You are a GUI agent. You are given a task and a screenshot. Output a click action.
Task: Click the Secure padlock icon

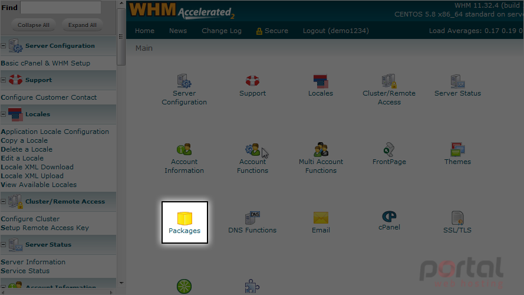(259, 31)
